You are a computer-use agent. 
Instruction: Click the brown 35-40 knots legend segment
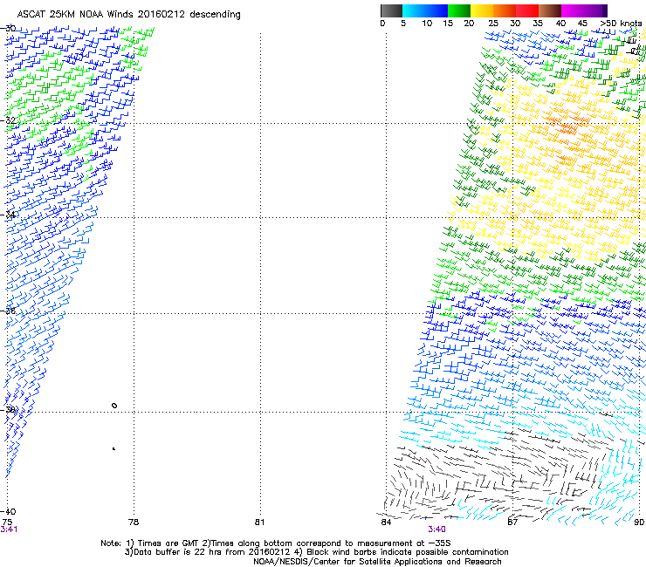pos(550,10)
